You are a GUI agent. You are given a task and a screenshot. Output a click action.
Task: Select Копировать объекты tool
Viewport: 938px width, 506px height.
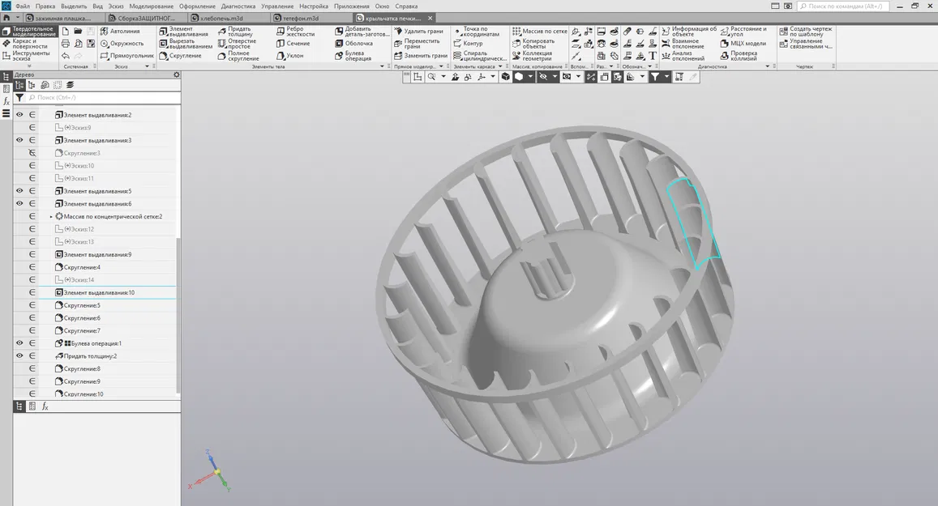coord(533,44)
